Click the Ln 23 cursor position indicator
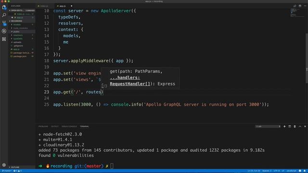 click(254, 171)
